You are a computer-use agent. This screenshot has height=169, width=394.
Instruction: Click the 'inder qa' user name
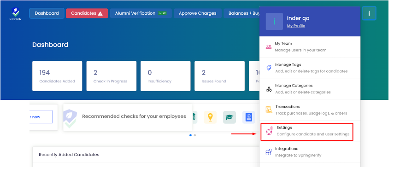click(298, 18)
